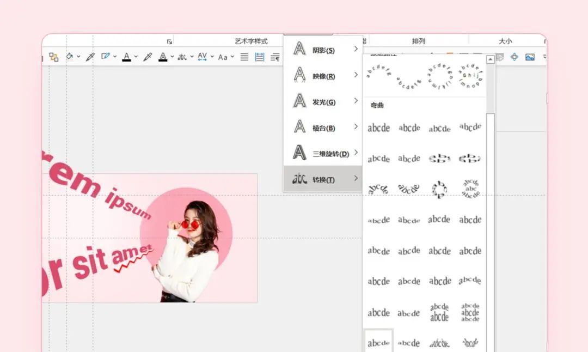Screen dimensions: 588x352
Task: Click the gallery scrollbar up arrow
Action: (490, 59)
